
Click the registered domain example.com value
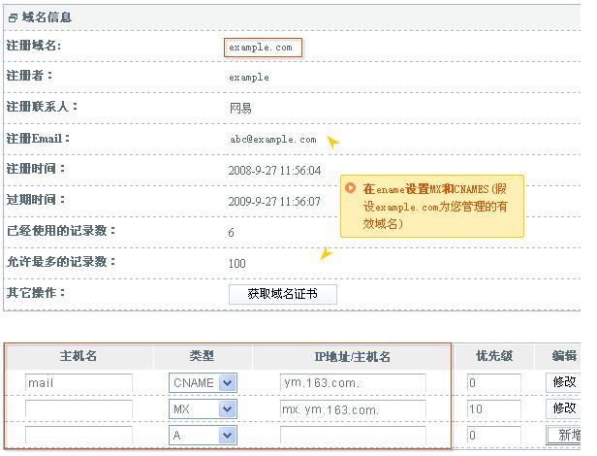(263, 48)
